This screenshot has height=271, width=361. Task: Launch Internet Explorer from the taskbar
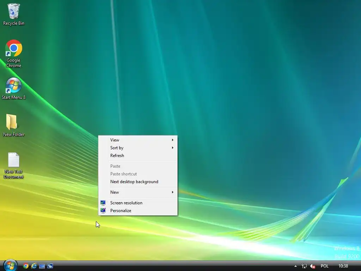[x=34, y=266]
